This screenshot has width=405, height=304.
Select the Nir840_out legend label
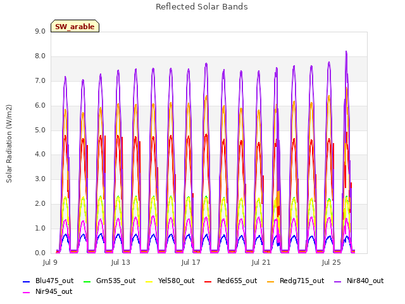[x=365, y=281]
